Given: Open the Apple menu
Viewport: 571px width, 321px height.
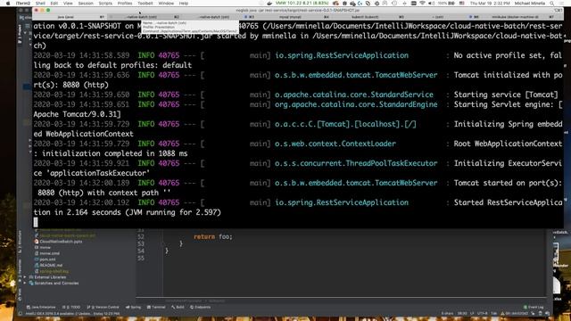Looking at the screenshot, I should coord(8,4).
